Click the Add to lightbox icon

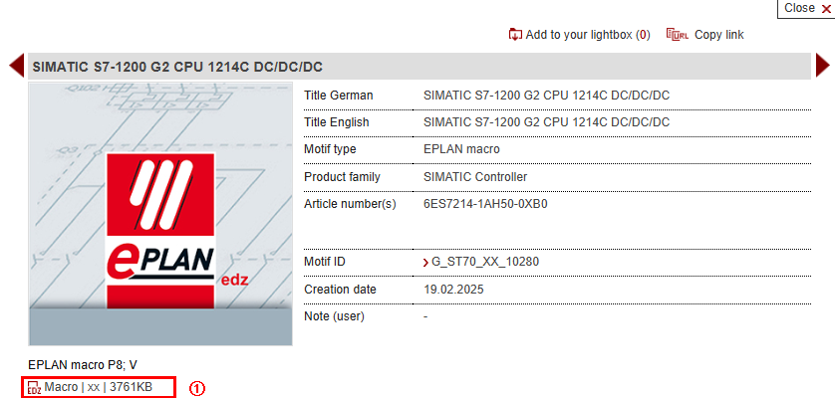click(515, 35)
